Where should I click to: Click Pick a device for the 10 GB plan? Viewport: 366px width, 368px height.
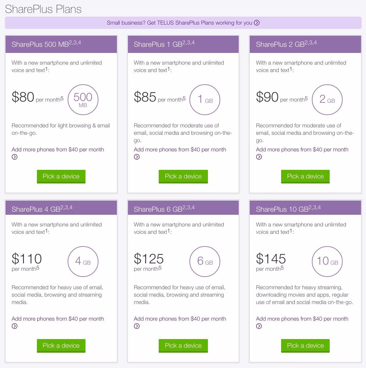coord(305,346)
